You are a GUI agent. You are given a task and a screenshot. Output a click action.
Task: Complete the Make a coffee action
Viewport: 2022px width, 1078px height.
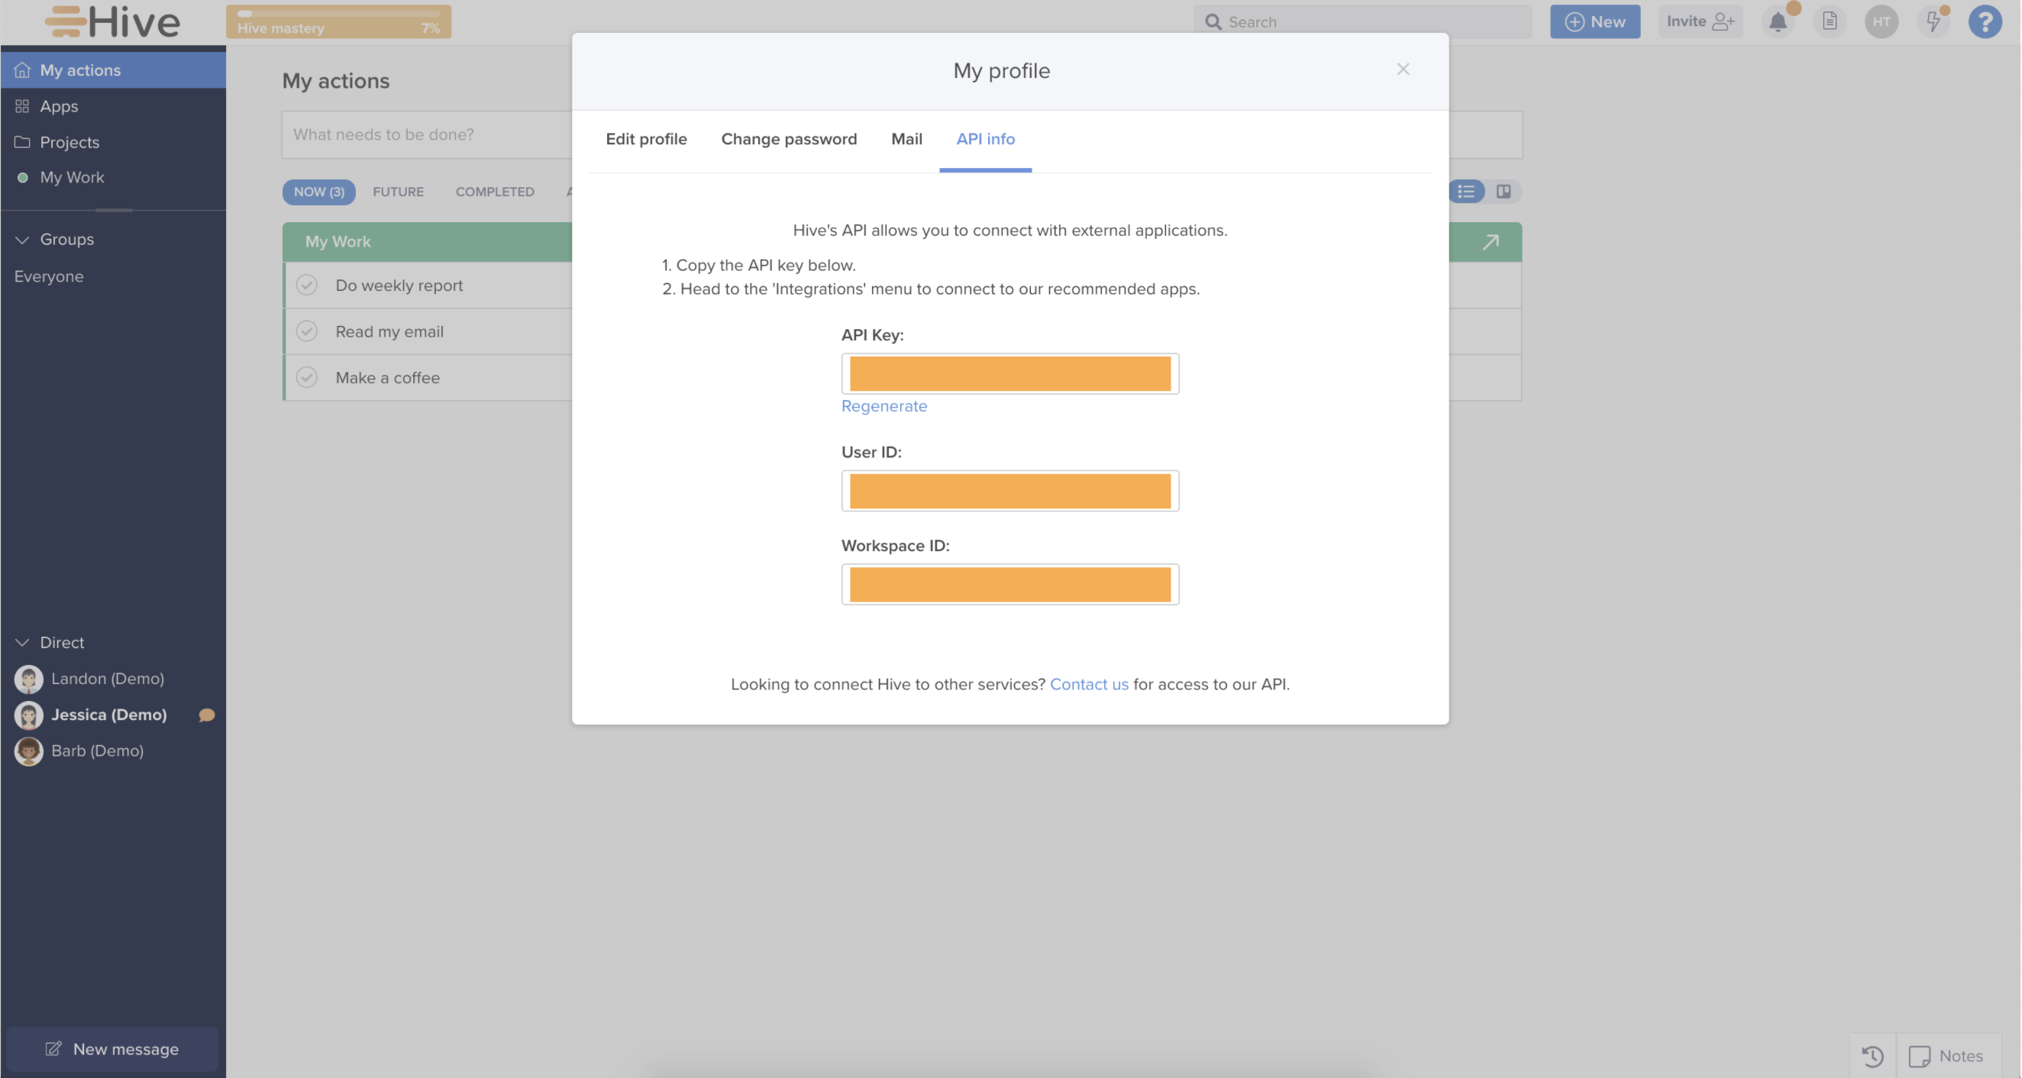[x=307, y=377]
